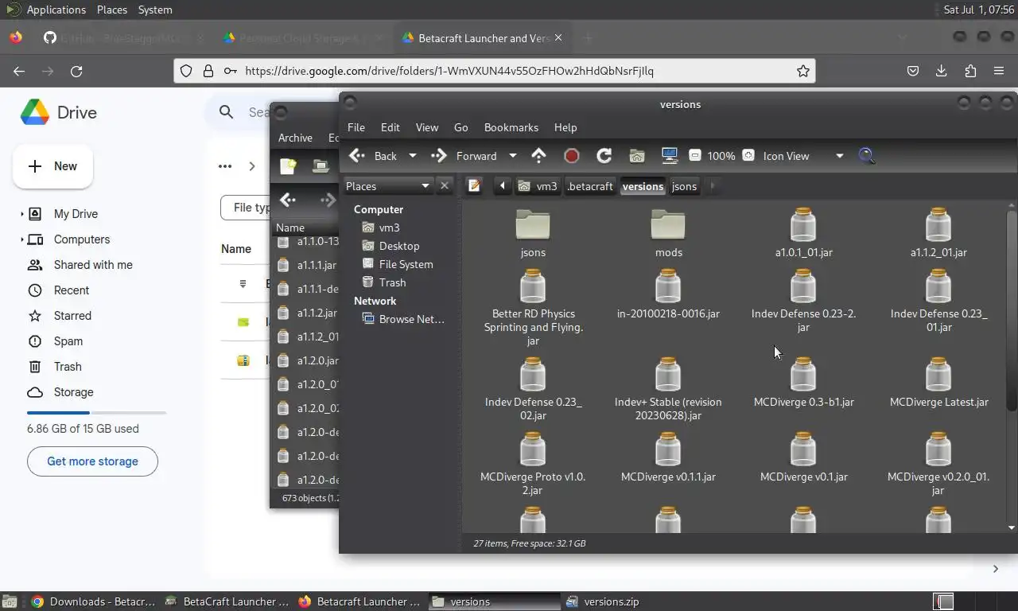Open the Icon View mode dropdown
1018x611 pixels.
coord(803,156)
